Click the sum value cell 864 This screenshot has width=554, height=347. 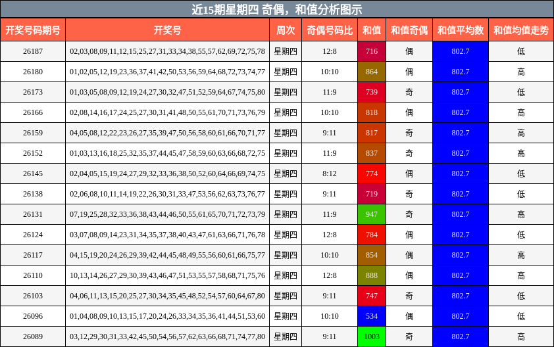[x=372, y=72]
